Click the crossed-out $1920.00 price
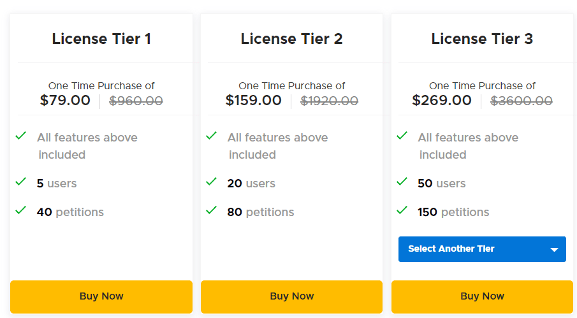Image resolution: width=577 pixels, height=318 pixels. [329, 101]
